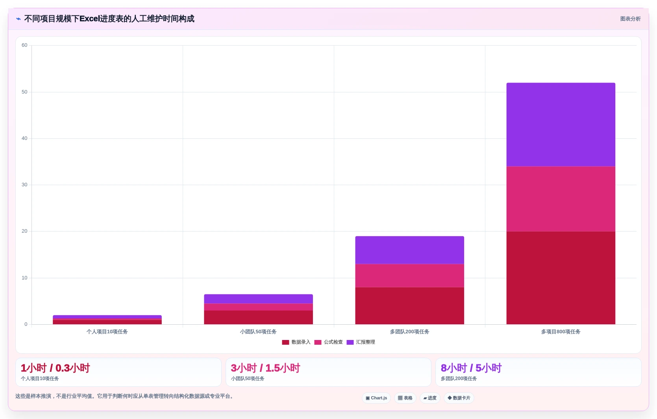
Task: Click the 个人项目10项任务 x-axis label
Action: click(107, 332)
